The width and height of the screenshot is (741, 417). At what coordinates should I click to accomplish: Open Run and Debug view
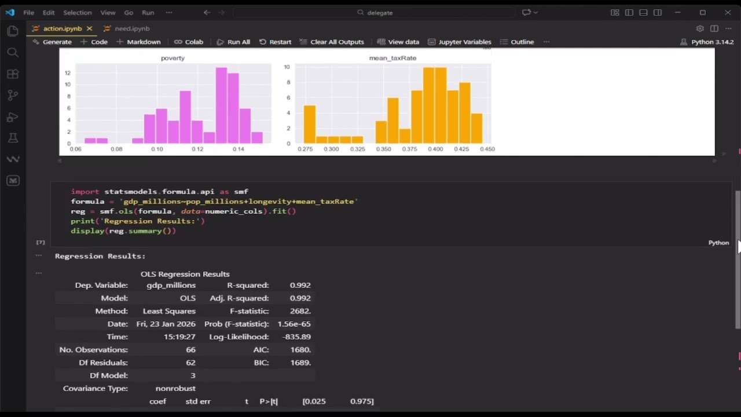[x=13, y=116]
